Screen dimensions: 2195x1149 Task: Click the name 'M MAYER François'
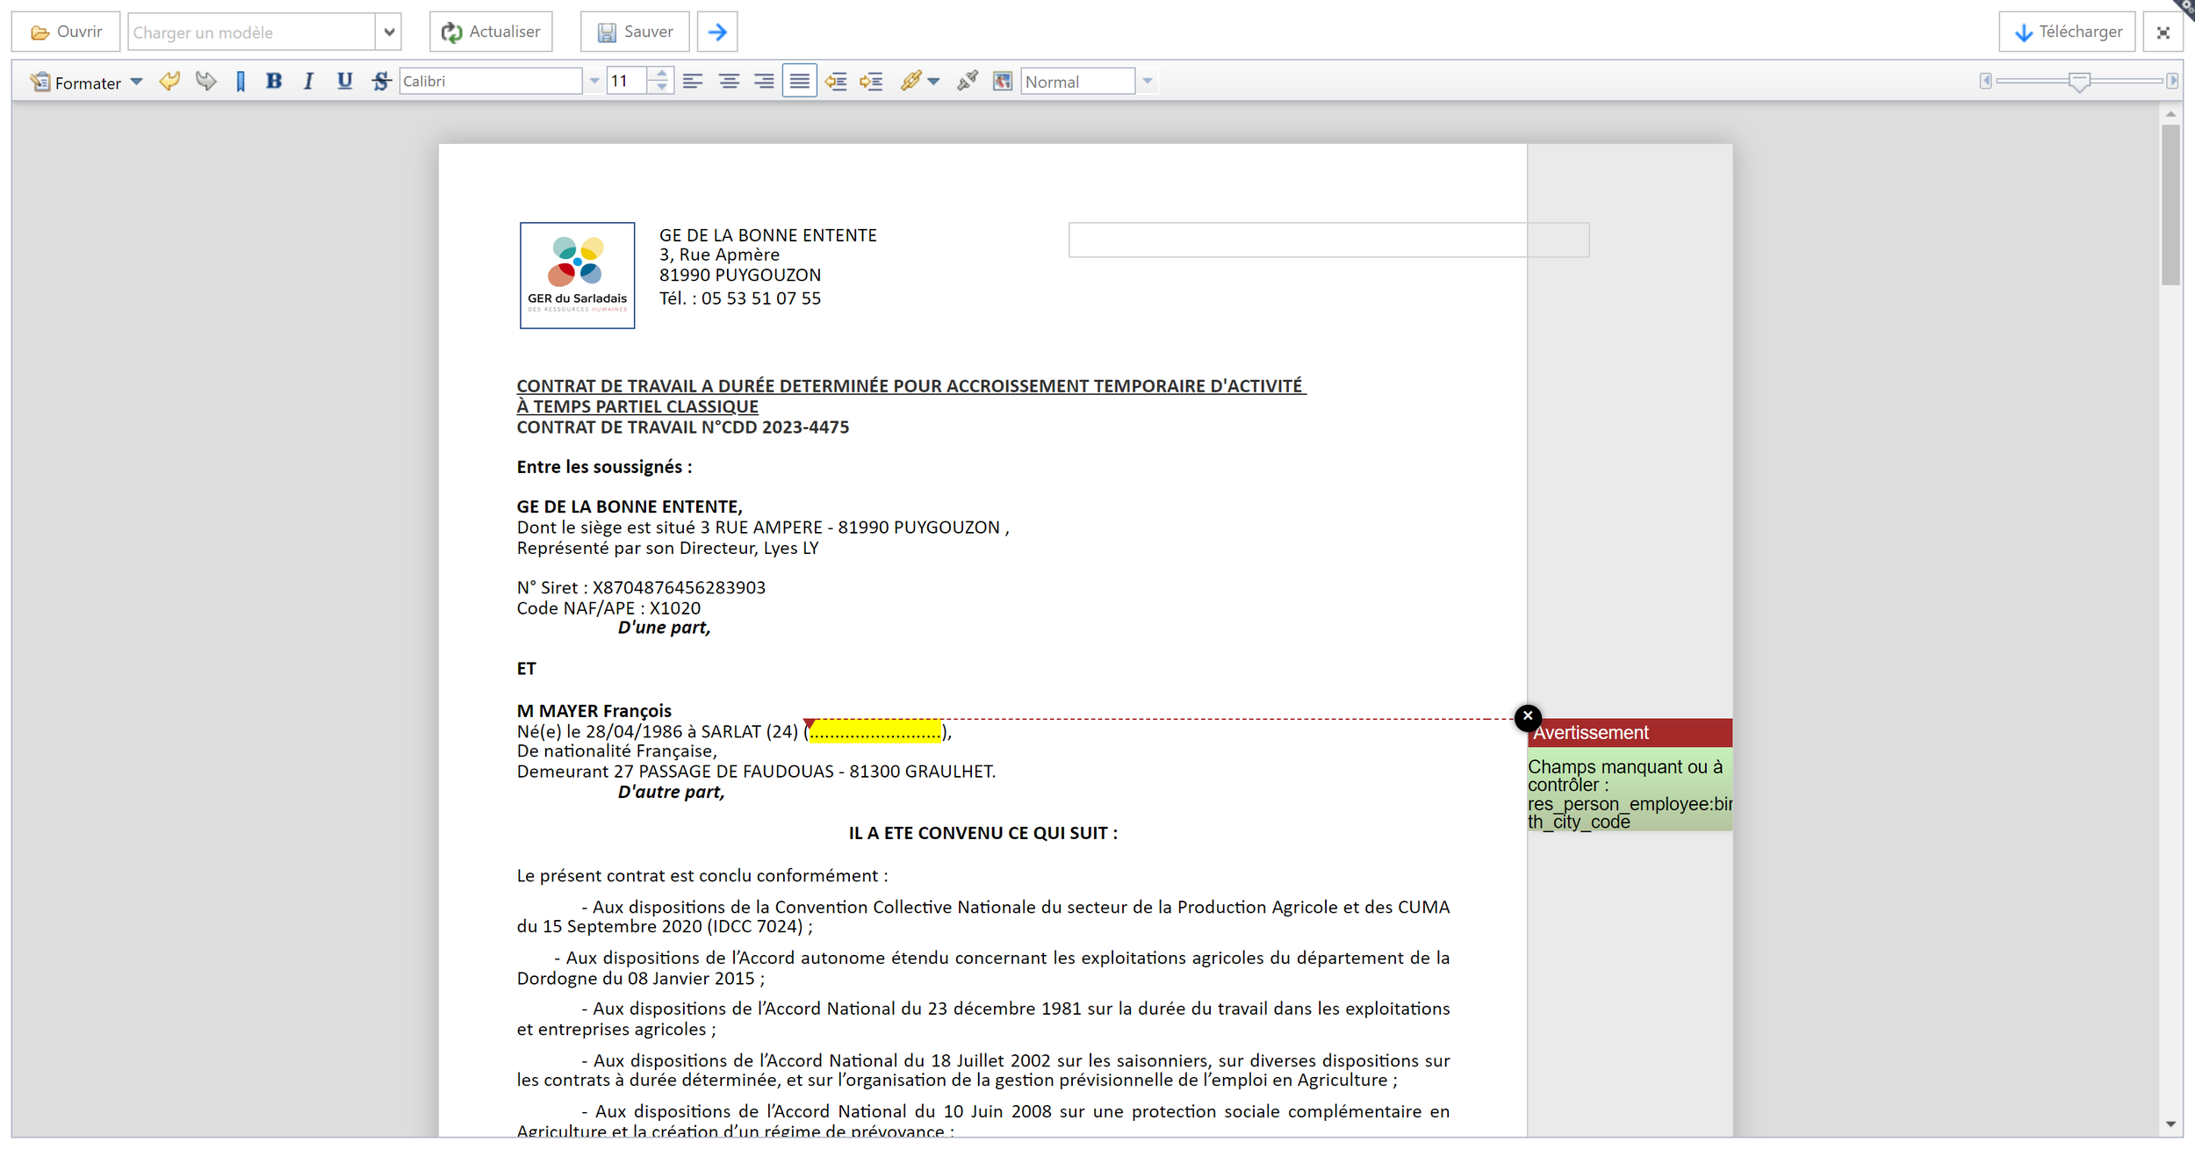[x=594, y=710]
